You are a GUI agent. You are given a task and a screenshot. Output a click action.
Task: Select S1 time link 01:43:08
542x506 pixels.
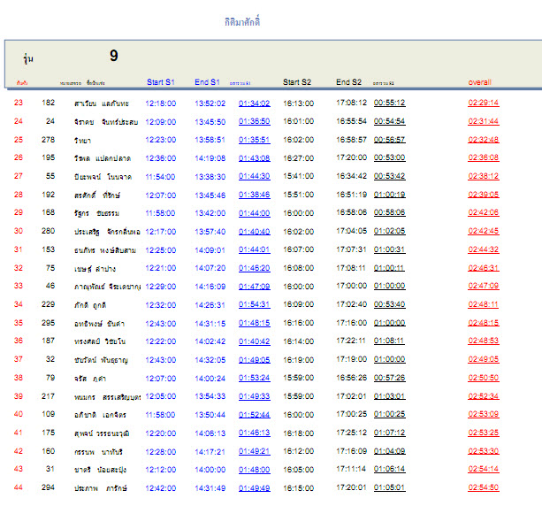pyautogui.click(x=254, y=157)
